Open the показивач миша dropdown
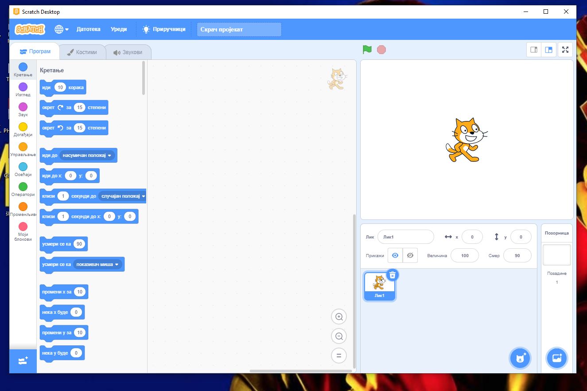 [x=97, y=265]
